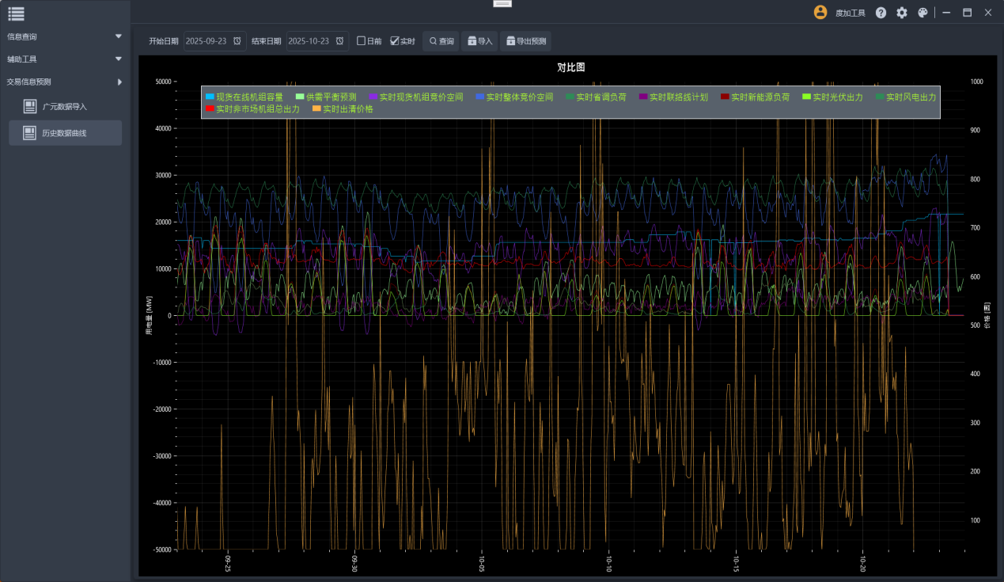Image resolution: width=1004 pixels, height=582 pixels.
Task: Click the 查询 search button
Action: (x=441, y=41)
